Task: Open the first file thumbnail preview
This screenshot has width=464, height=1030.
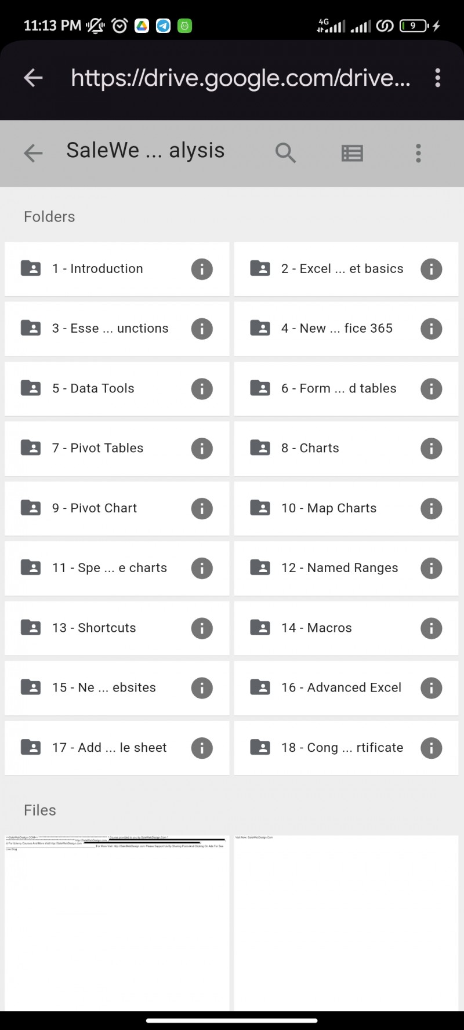Action: 117,923
